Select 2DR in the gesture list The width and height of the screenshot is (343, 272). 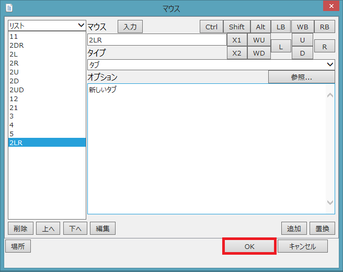pyautogui.click(x=17, y=45)
